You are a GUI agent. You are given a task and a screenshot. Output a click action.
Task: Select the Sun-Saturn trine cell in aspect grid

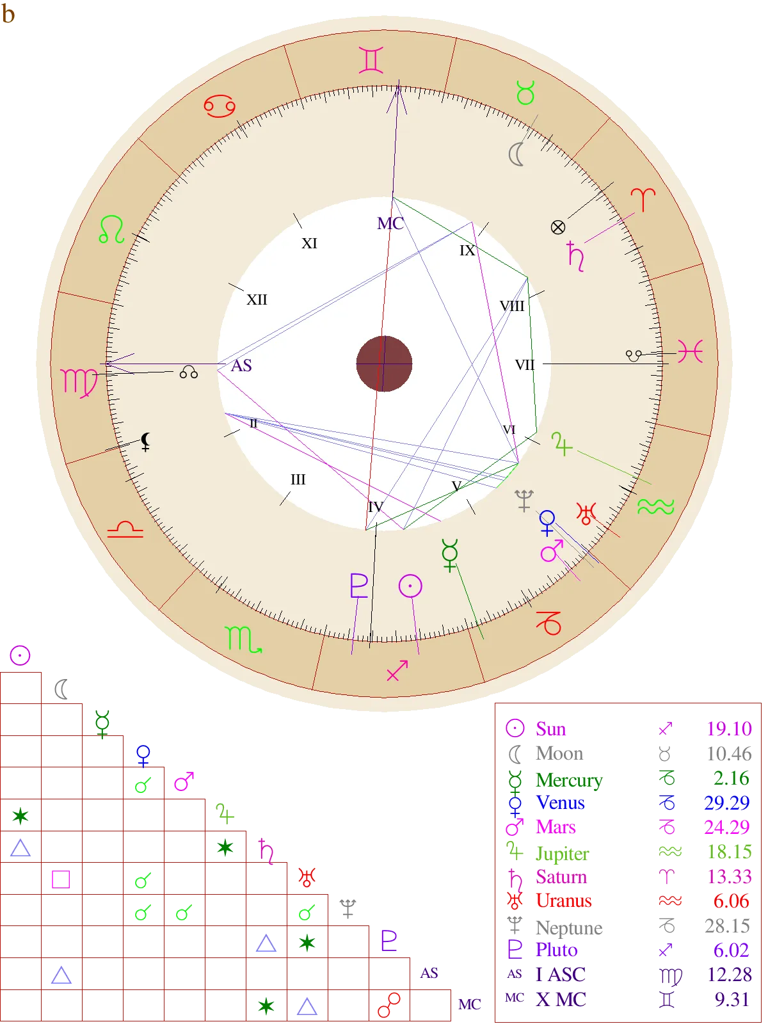(x=20, y=849)
